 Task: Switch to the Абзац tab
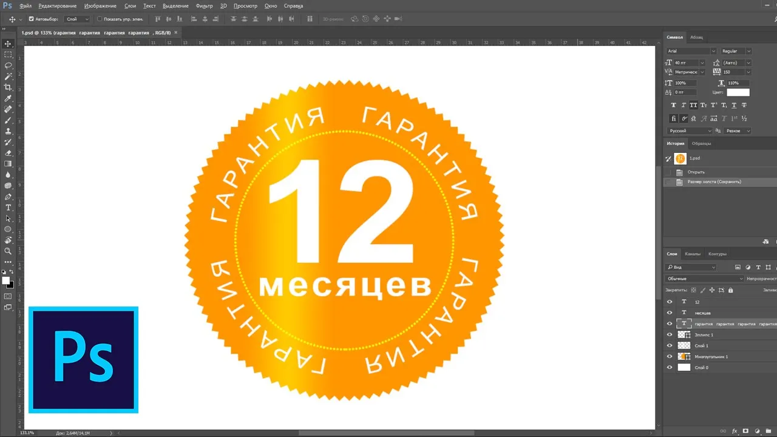click(x=696, y=37)
